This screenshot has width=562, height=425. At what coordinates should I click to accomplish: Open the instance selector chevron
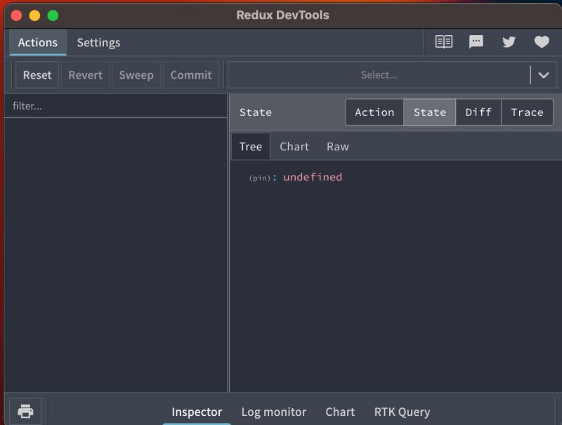[543, 74]
